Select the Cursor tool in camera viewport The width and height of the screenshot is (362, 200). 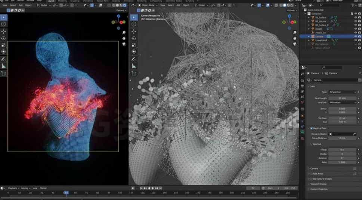[x=134, y=24]
